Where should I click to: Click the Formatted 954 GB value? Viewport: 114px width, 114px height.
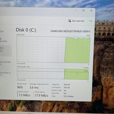[67, 87]
